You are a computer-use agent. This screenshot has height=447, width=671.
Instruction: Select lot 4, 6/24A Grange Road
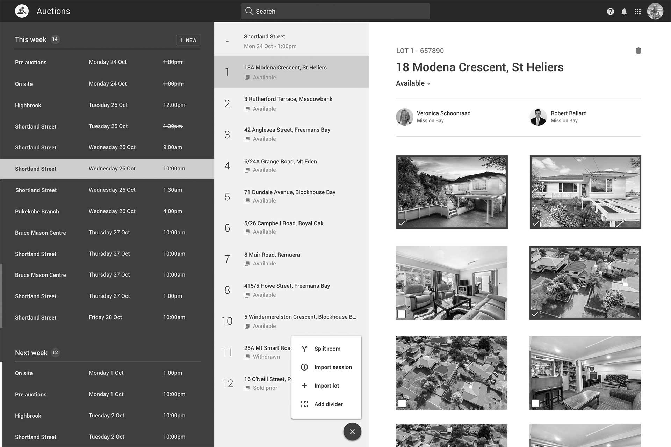tap(291, 166)
